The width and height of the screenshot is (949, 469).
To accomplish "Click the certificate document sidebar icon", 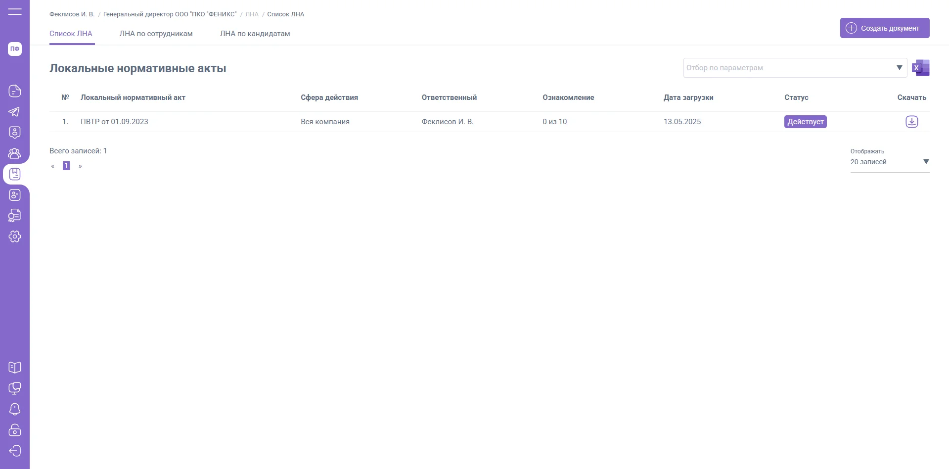I will pyautogui.click(x=15, y=216).
